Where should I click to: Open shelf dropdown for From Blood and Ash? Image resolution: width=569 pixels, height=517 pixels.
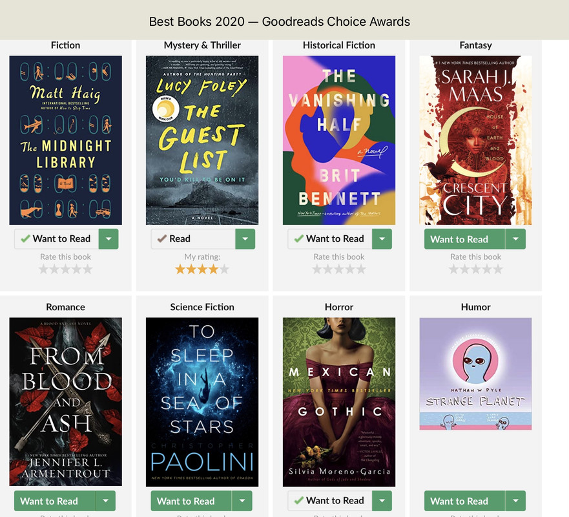coord(106,501)
